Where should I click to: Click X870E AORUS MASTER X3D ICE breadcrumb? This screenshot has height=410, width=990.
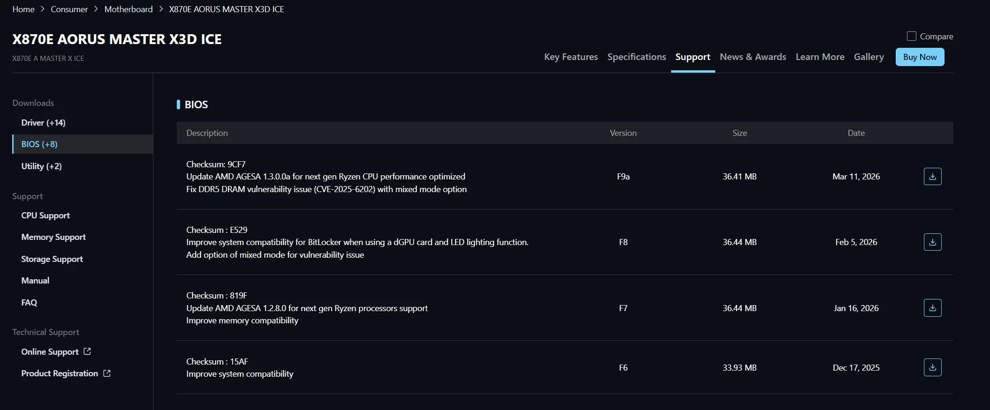[227, 9]
